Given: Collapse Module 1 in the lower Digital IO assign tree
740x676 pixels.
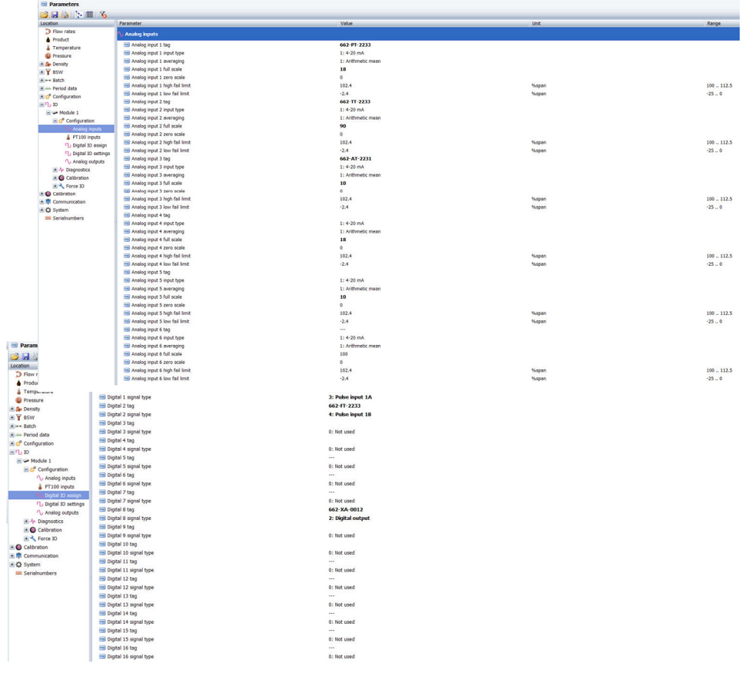Looking at the screenshot, I should tap(19, 461).
